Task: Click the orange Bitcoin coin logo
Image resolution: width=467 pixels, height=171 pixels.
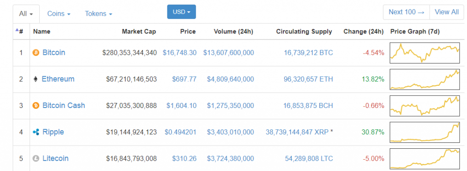Action: tap(36, 53)
